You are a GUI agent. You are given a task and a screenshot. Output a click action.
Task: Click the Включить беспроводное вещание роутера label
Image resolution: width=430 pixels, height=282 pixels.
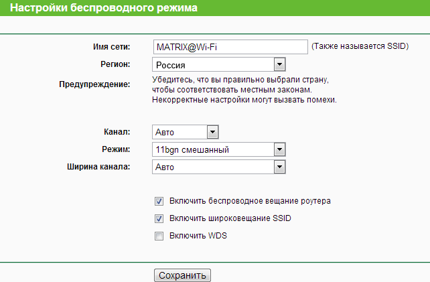coord(250,201)
